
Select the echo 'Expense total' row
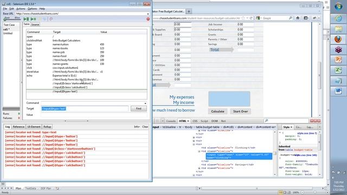point(87,76)
